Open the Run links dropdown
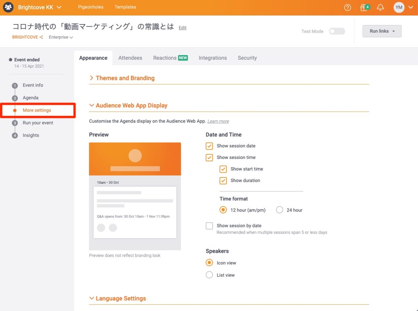Viewport: 418px width, 311px height. [x=382, y=31]
